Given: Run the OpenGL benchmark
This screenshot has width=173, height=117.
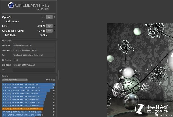Looking at the screenshot, I should 49,17.
